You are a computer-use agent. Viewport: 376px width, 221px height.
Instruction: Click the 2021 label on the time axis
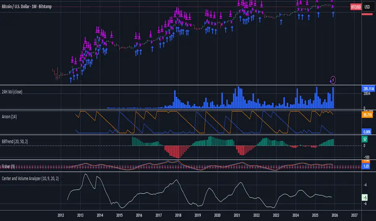point(237,215)
